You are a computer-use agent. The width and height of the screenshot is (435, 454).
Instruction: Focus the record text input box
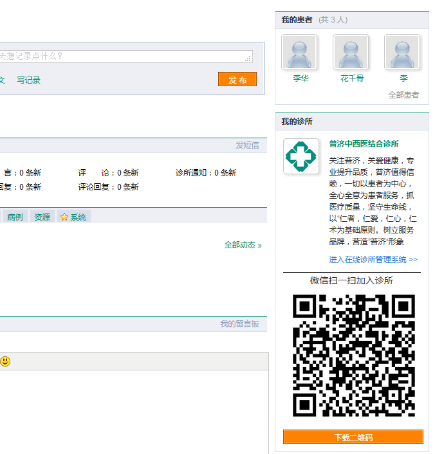(125, 57)
